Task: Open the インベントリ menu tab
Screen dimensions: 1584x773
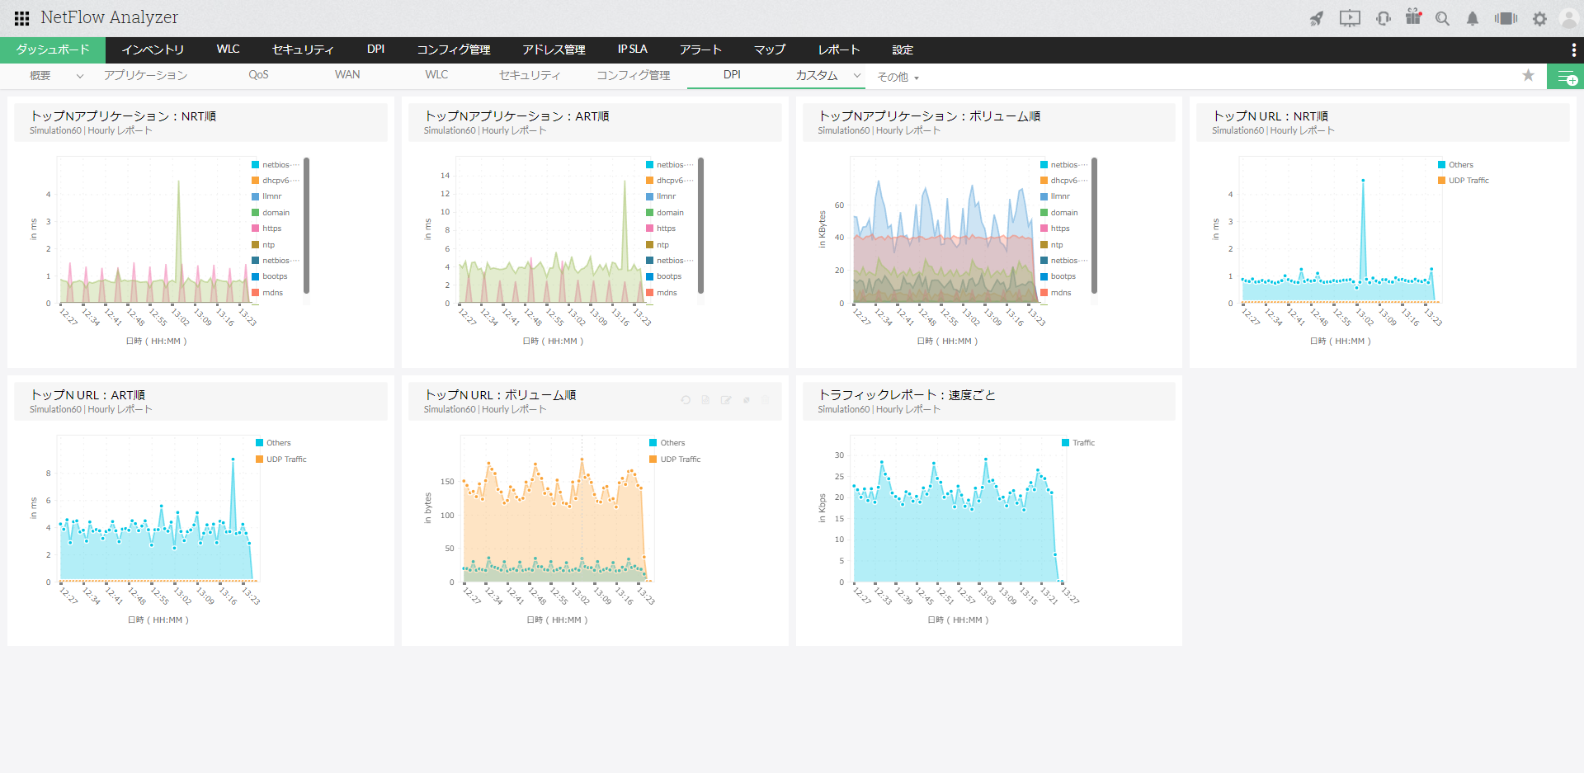Action: (153, 49)
